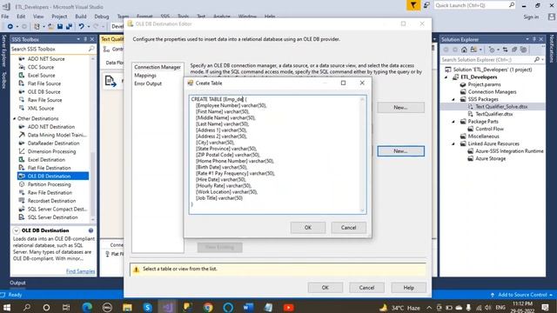
Task: Select DataReader Destination toolbox item
Action: [x=53, y=143]
